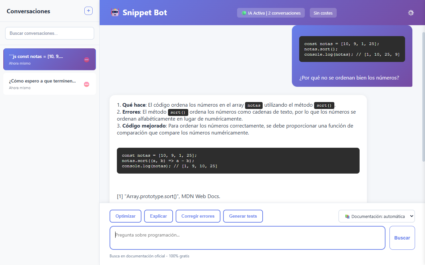Click Generar tests button
Screen dimensions: 425x265
click(x=243, y=216)
